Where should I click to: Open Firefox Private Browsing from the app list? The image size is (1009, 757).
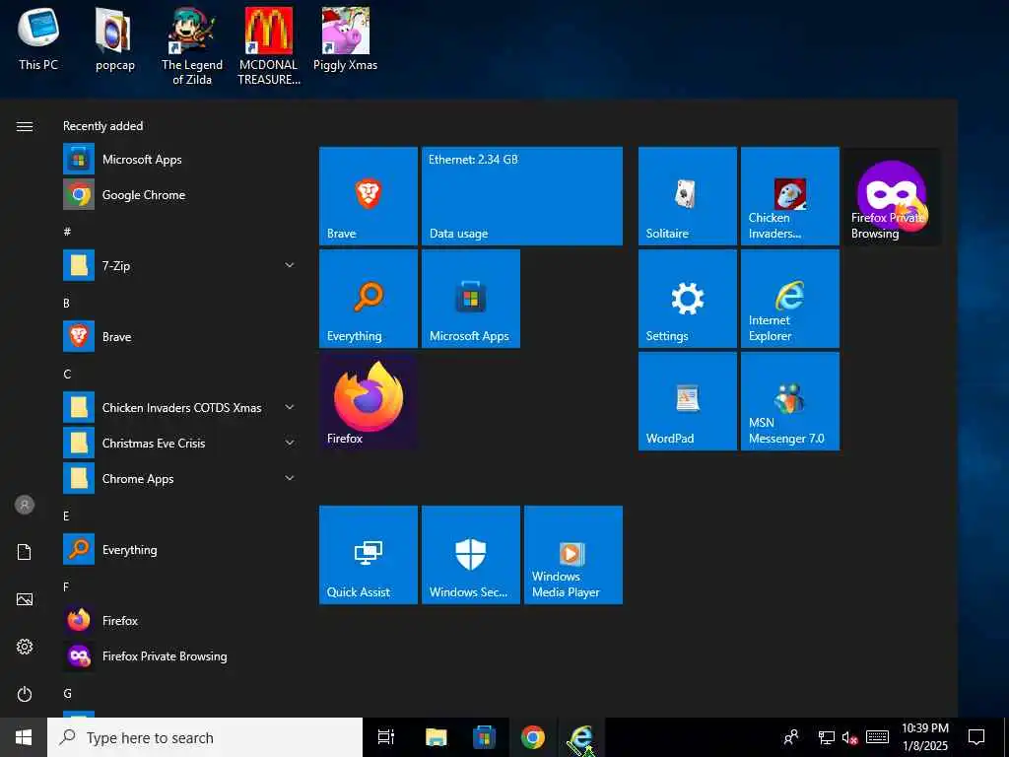pos(180,655)
